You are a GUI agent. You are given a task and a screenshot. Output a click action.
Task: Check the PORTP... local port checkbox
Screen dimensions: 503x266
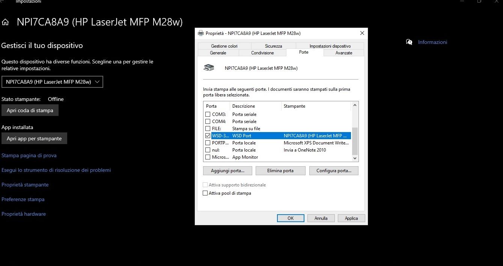208,143
